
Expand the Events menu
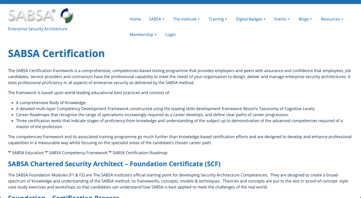pyautogui.click(x=282, y=19)
